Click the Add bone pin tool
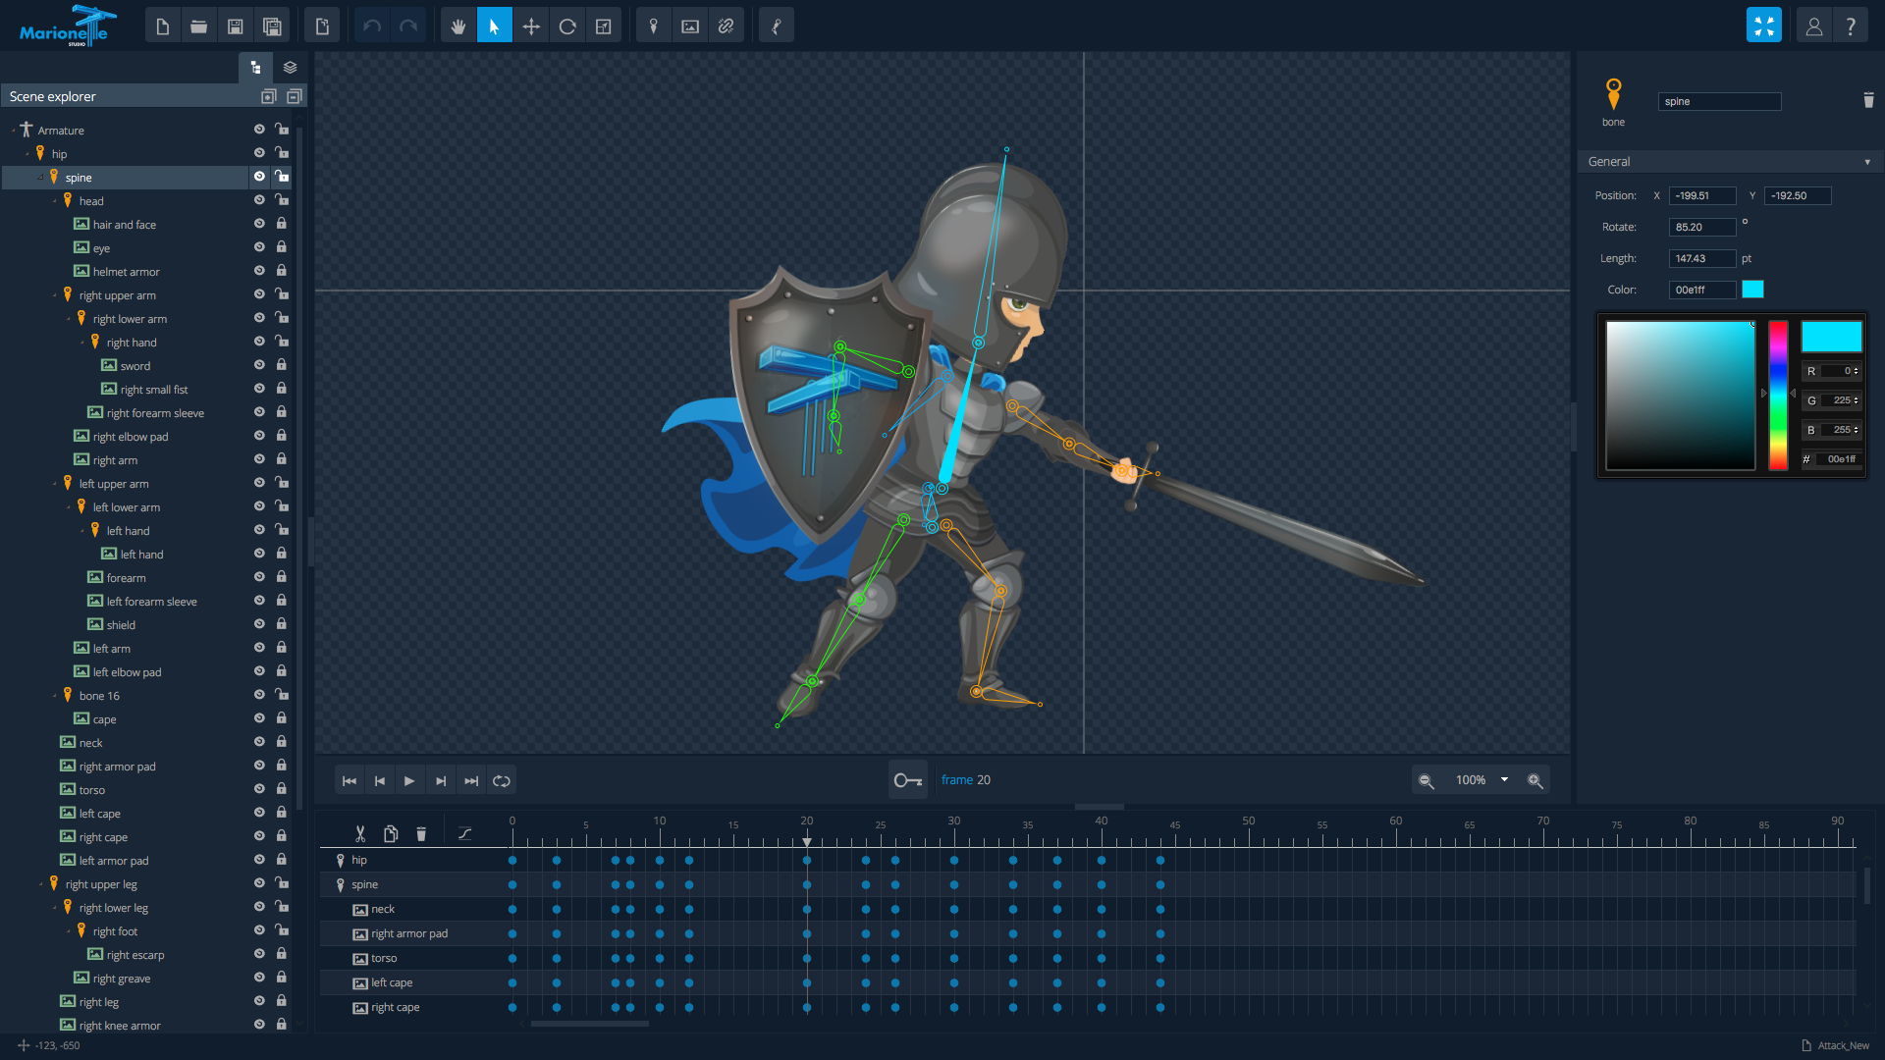 [x=653, y=26]
